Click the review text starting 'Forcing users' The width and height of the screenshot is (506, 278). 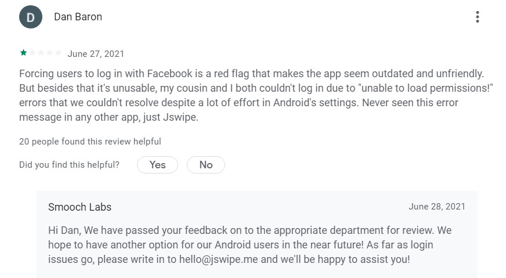click(x=256, y=95)
